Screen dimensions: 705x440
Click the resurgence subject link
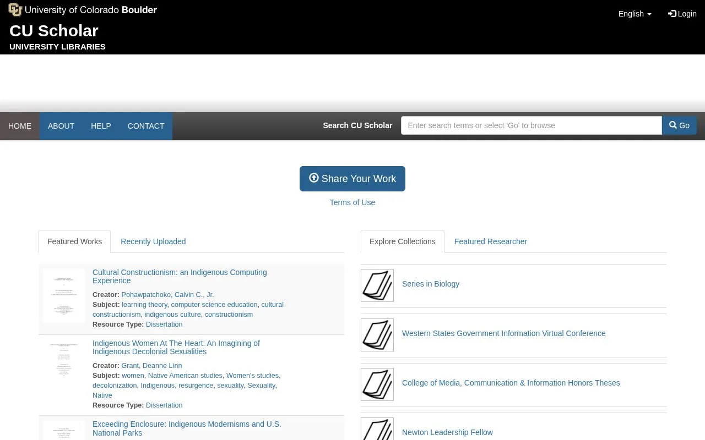(x=196, y=386)
